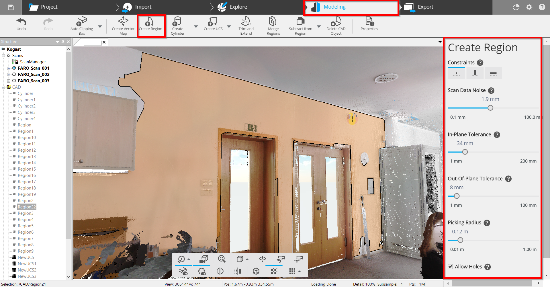Toggle the first constraint button
550x287 pixels.
pyautogui.click(x=456, y=73)
